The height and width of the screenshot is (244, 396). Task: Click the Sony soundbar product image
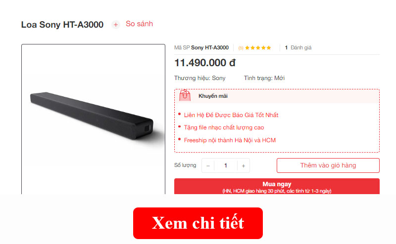[x=94, y=116]
